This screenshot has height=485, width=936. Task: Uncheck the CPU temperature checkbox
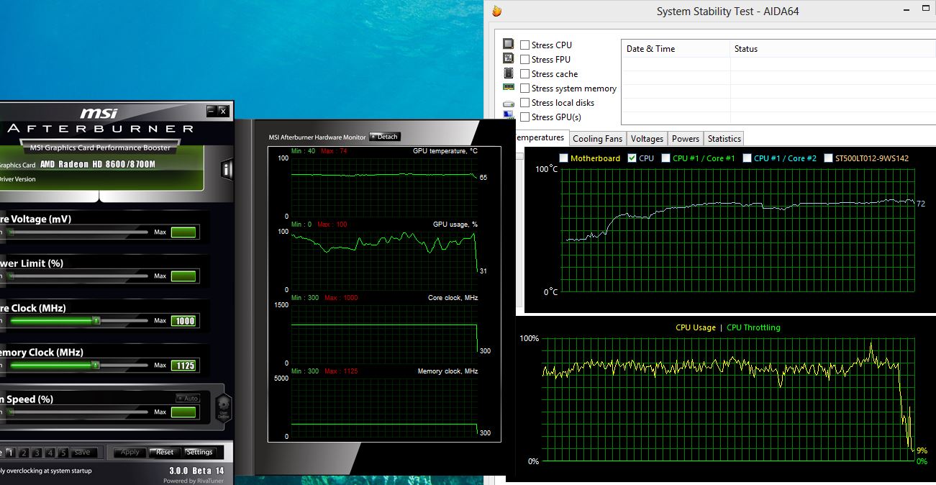(x=632, y=158)
